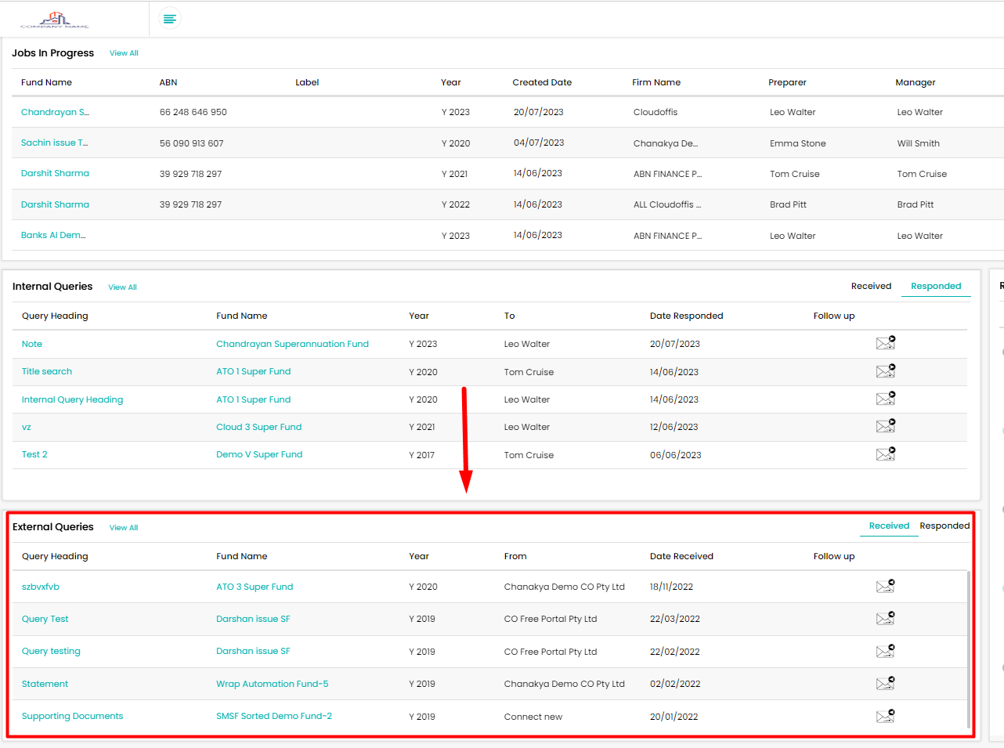Image resolution: width=1004 pixels, height=748 pixels.
Task: Open the vz internal query
Action: (27, 427)
